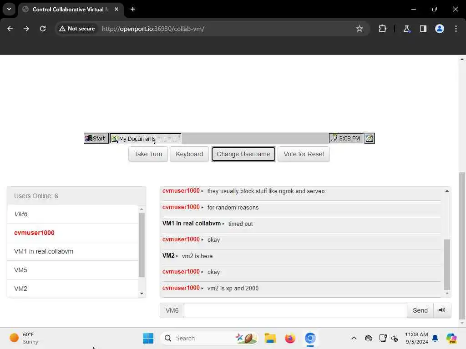Click the network display tray icon
The image size is (466, 349).
383,338
